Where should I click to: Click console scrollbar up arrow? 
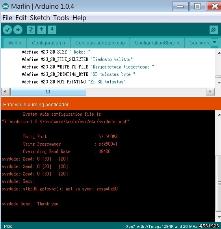pos(219,115)
